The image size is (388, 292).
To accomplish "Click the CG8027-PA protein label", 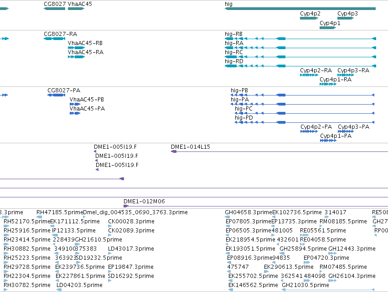I will (64, 91).
